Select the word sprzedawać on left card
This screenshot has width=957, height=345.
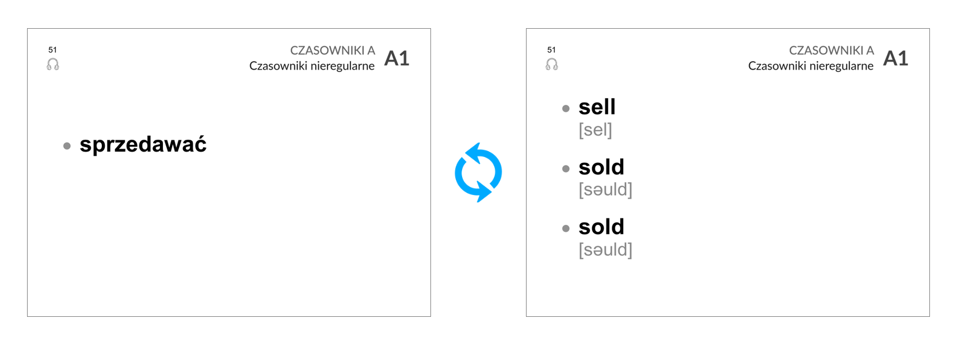pyautogui.click(x=143, y=144)
